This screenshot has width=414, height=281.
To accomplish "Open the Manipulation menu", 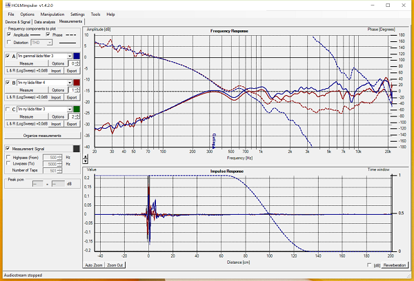I will click(52, 14).
